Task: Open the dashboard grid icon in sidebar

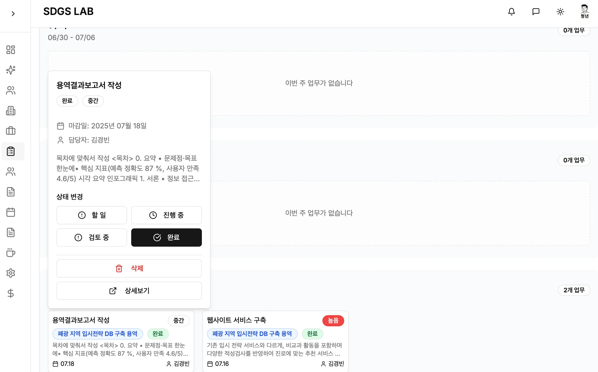Action: 11,50
